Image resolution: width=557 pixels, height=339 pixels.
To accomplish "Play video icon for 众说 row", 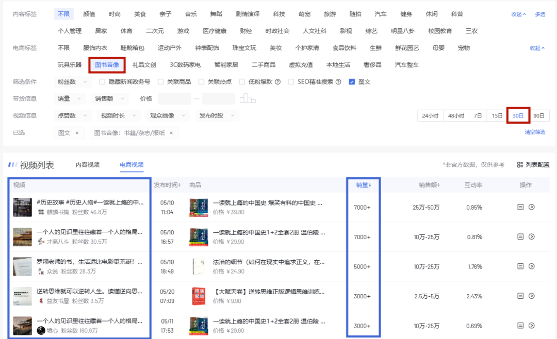I will pos(532,266).
